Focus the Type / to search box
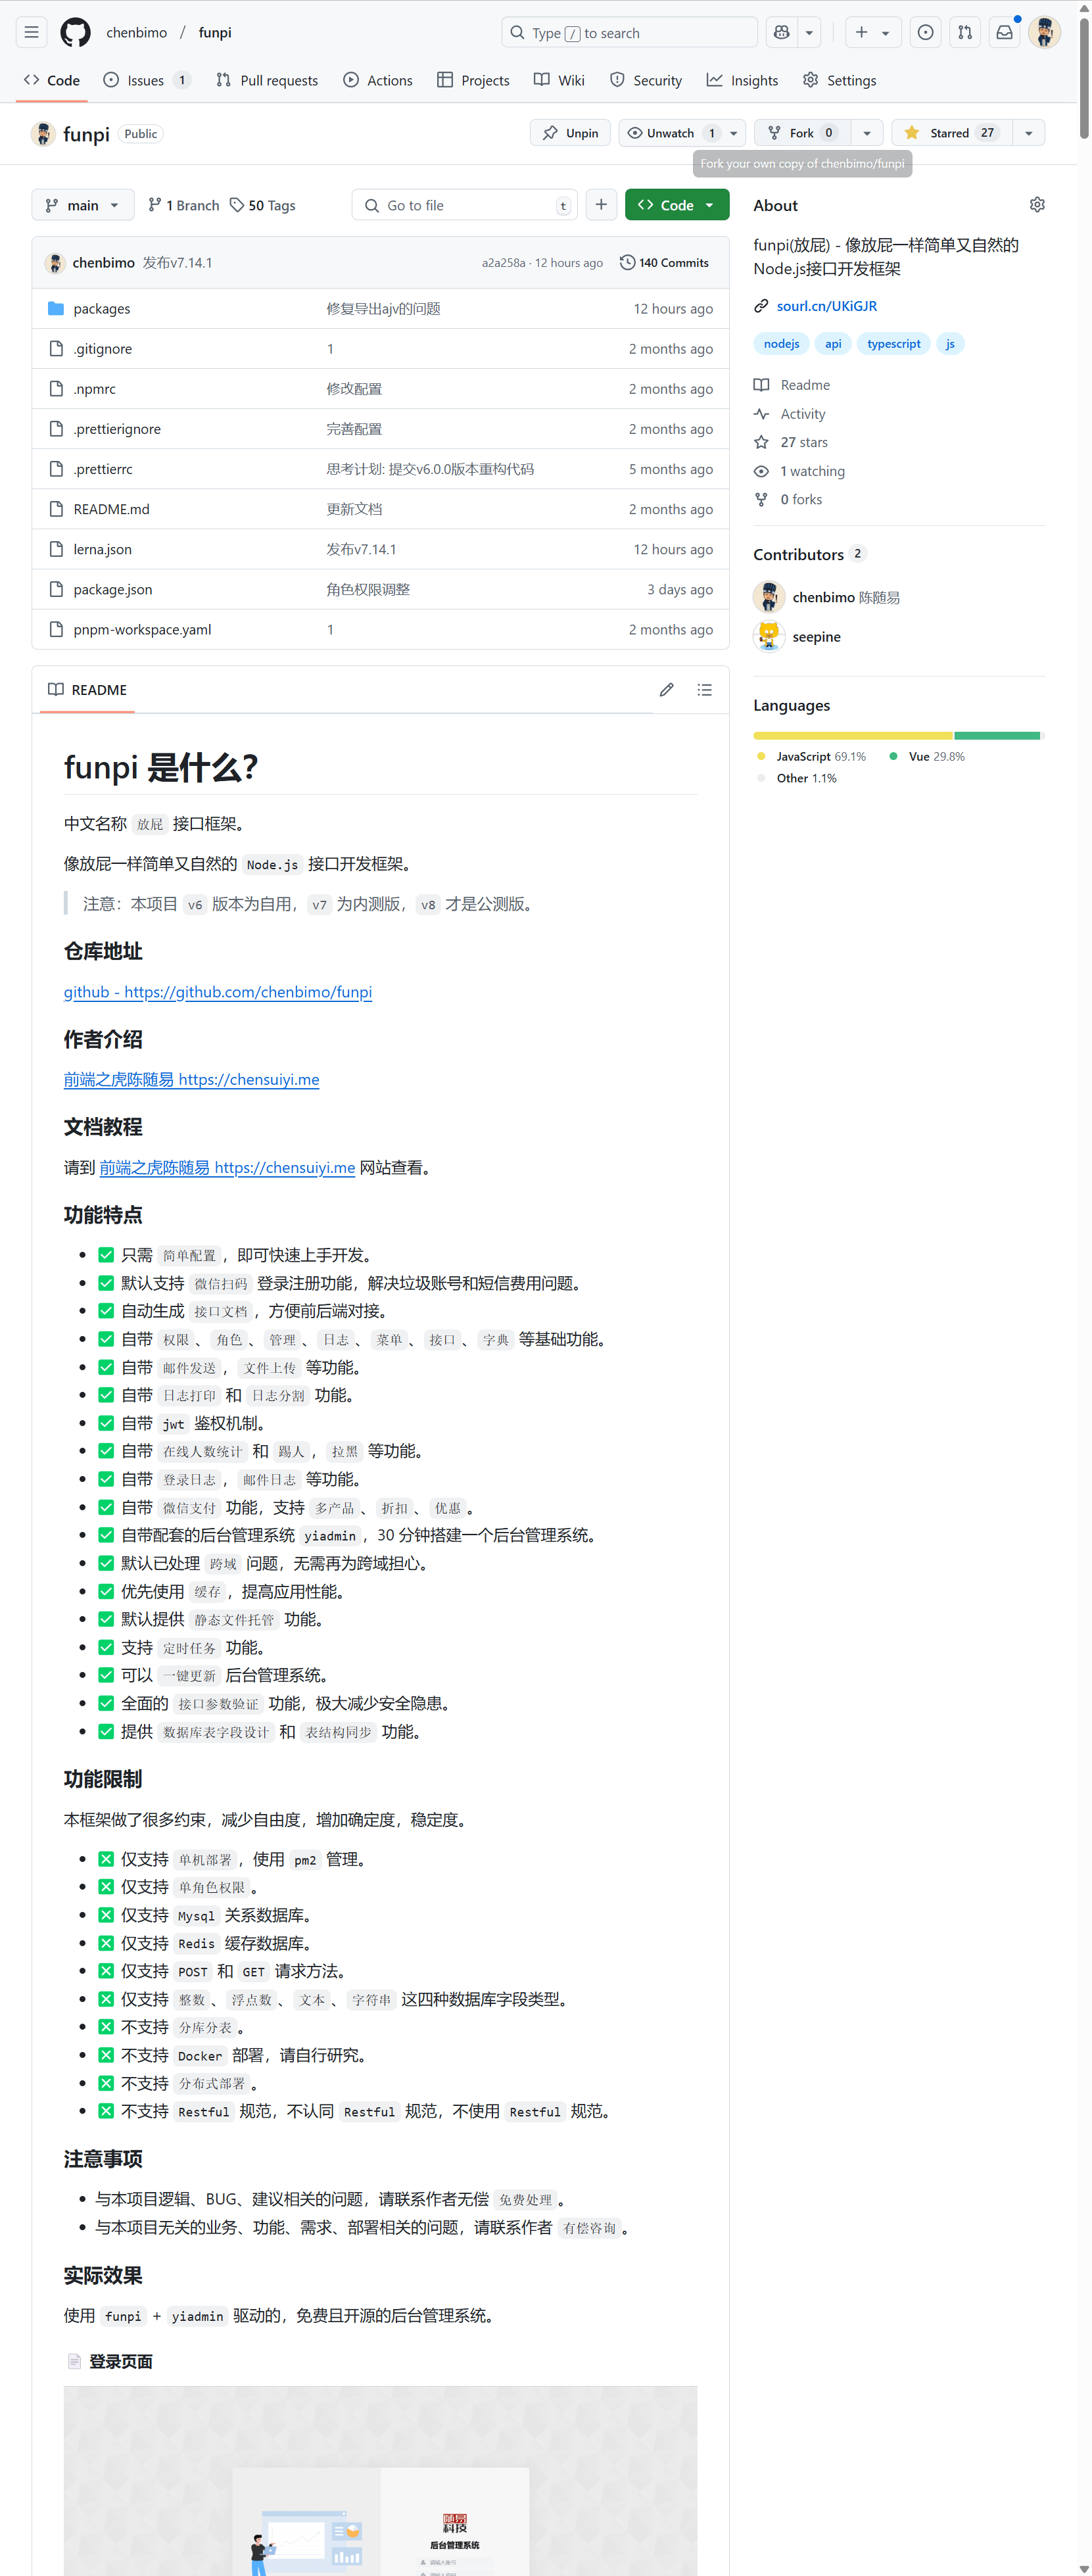The height and width of the screenshot is (2576, 1092). (x=629, y=33)
